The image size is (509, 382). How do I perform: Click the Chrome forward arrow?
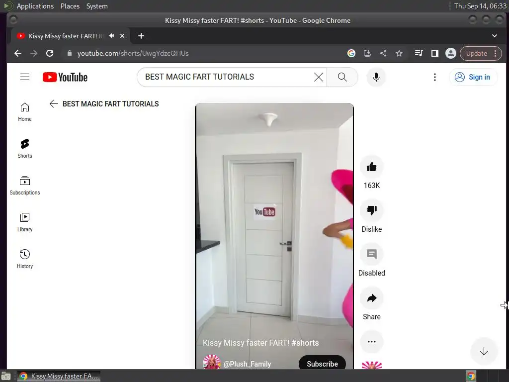point(34,53)
